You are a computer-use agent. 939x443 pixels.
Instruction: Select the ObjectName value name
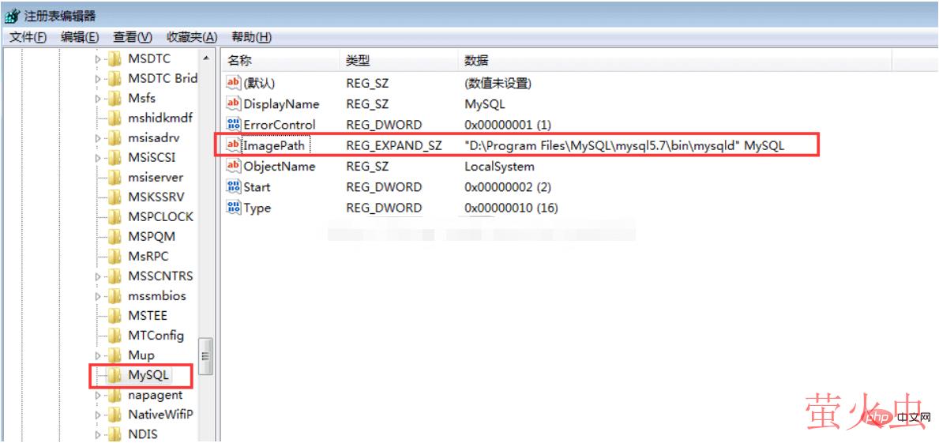pos(279,166)
